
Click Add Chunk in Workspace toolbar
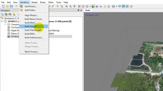click(x=2, y=14)
